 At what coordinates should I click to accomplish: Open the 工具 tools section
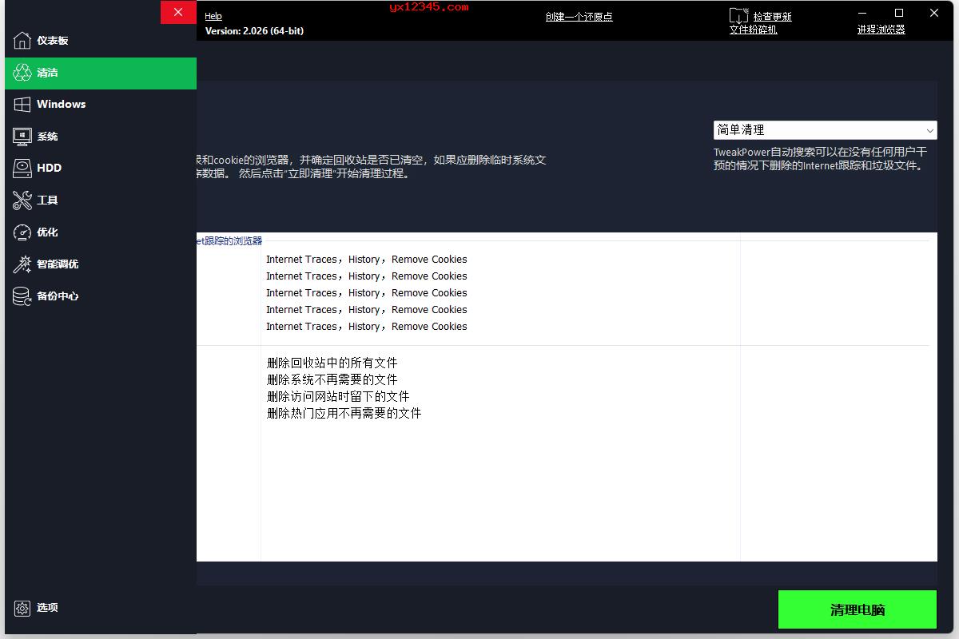click(x=46, y=200)
